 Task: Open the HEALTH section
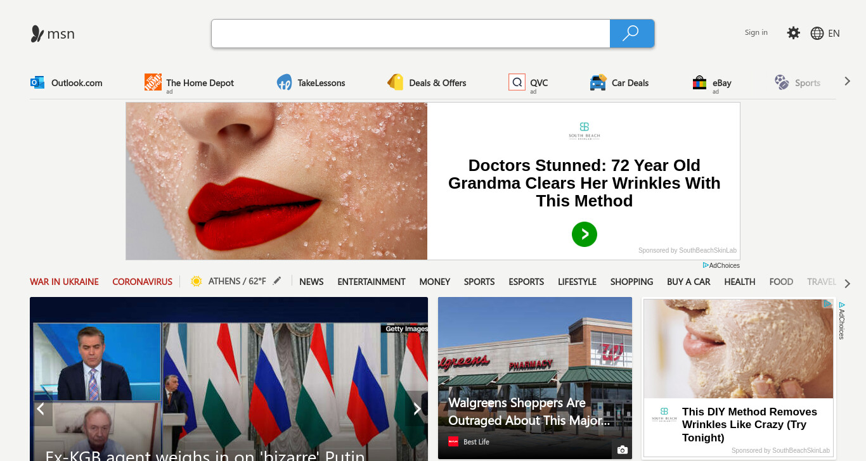tap(740, 282)
